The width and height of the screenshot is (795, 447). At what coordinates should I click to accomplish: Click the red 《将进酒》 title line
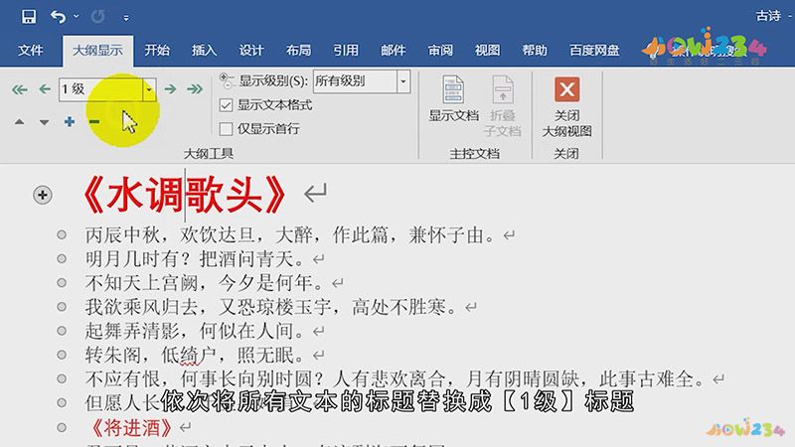pos(131,428)
